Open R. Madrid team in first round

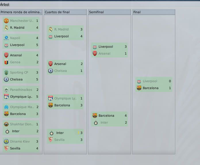click(17, 28)
